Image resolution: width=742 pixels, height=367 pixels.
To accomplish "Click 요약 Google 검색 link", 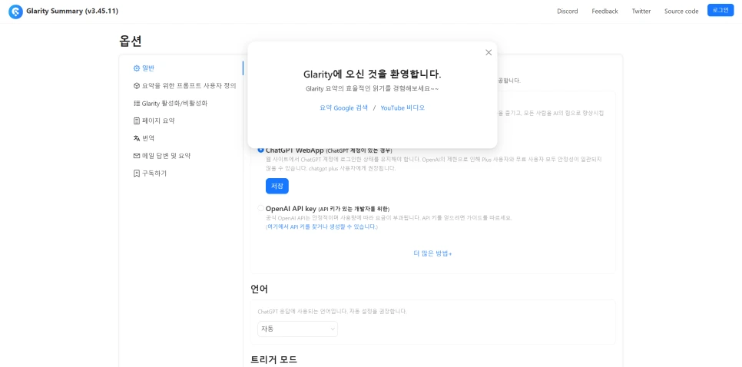I will tap(343, 107).
